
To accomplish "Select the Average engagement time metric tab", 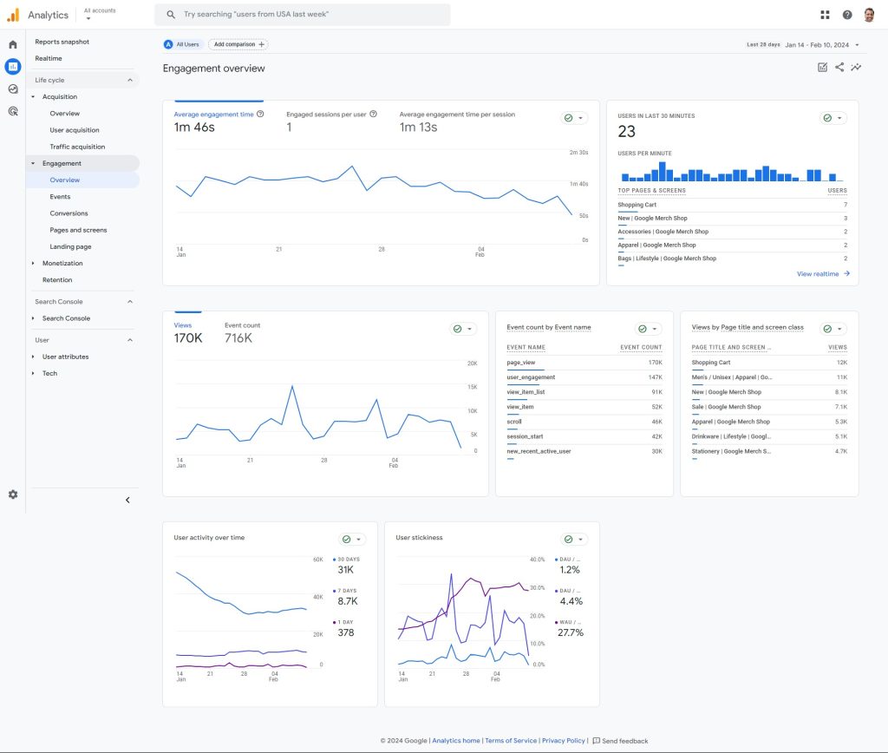I will coord(219,121).
